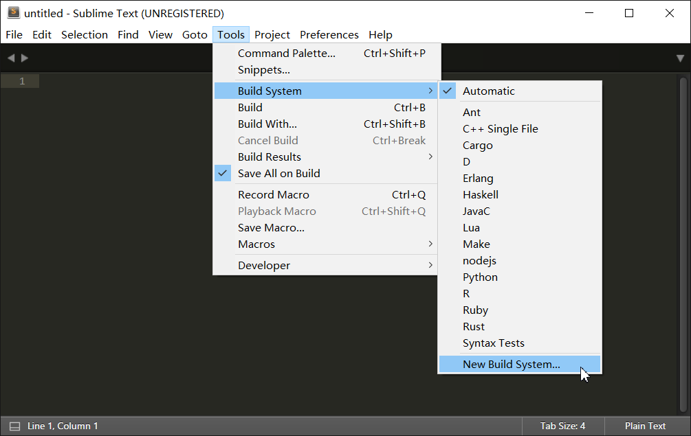Select Haskell build system
Image resolution: width=691 pixels, height=436 pixels.
click(520, 194)
